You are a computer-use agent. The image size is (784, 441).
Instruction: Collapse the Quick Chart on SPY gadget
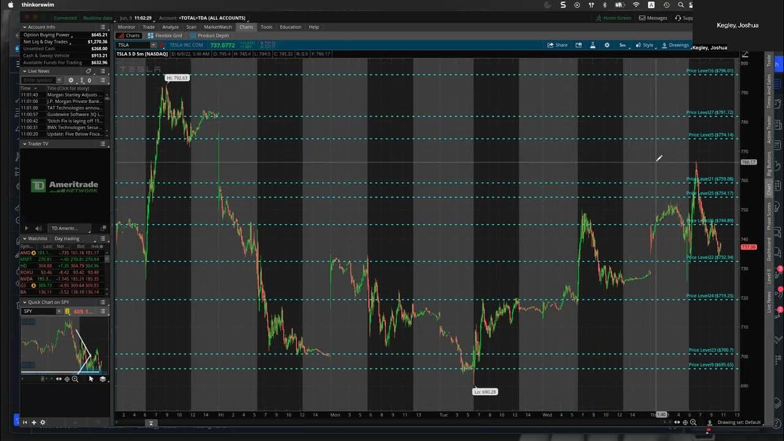[x=25, y=302]
